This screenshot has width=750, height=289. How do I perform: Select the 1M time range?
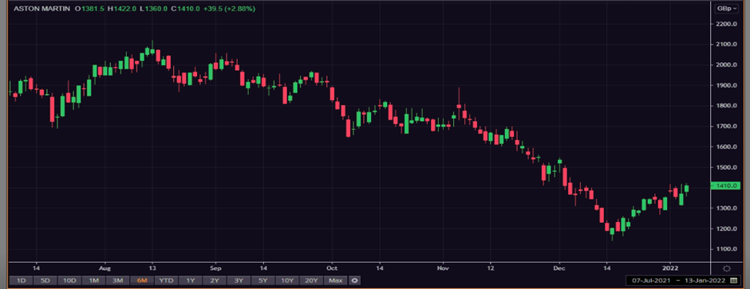94,280
